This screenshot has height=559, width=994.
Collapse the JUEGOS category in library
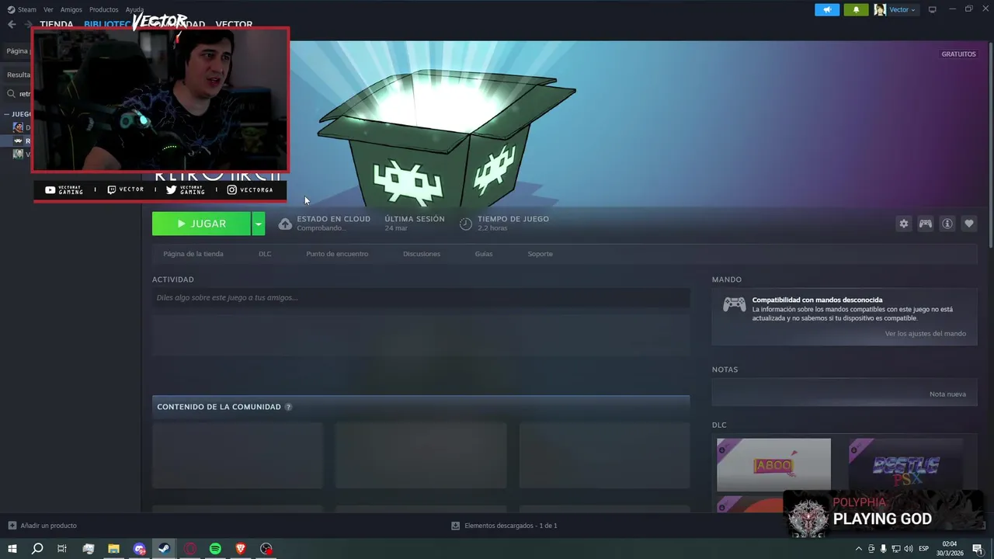click(7, 114)
